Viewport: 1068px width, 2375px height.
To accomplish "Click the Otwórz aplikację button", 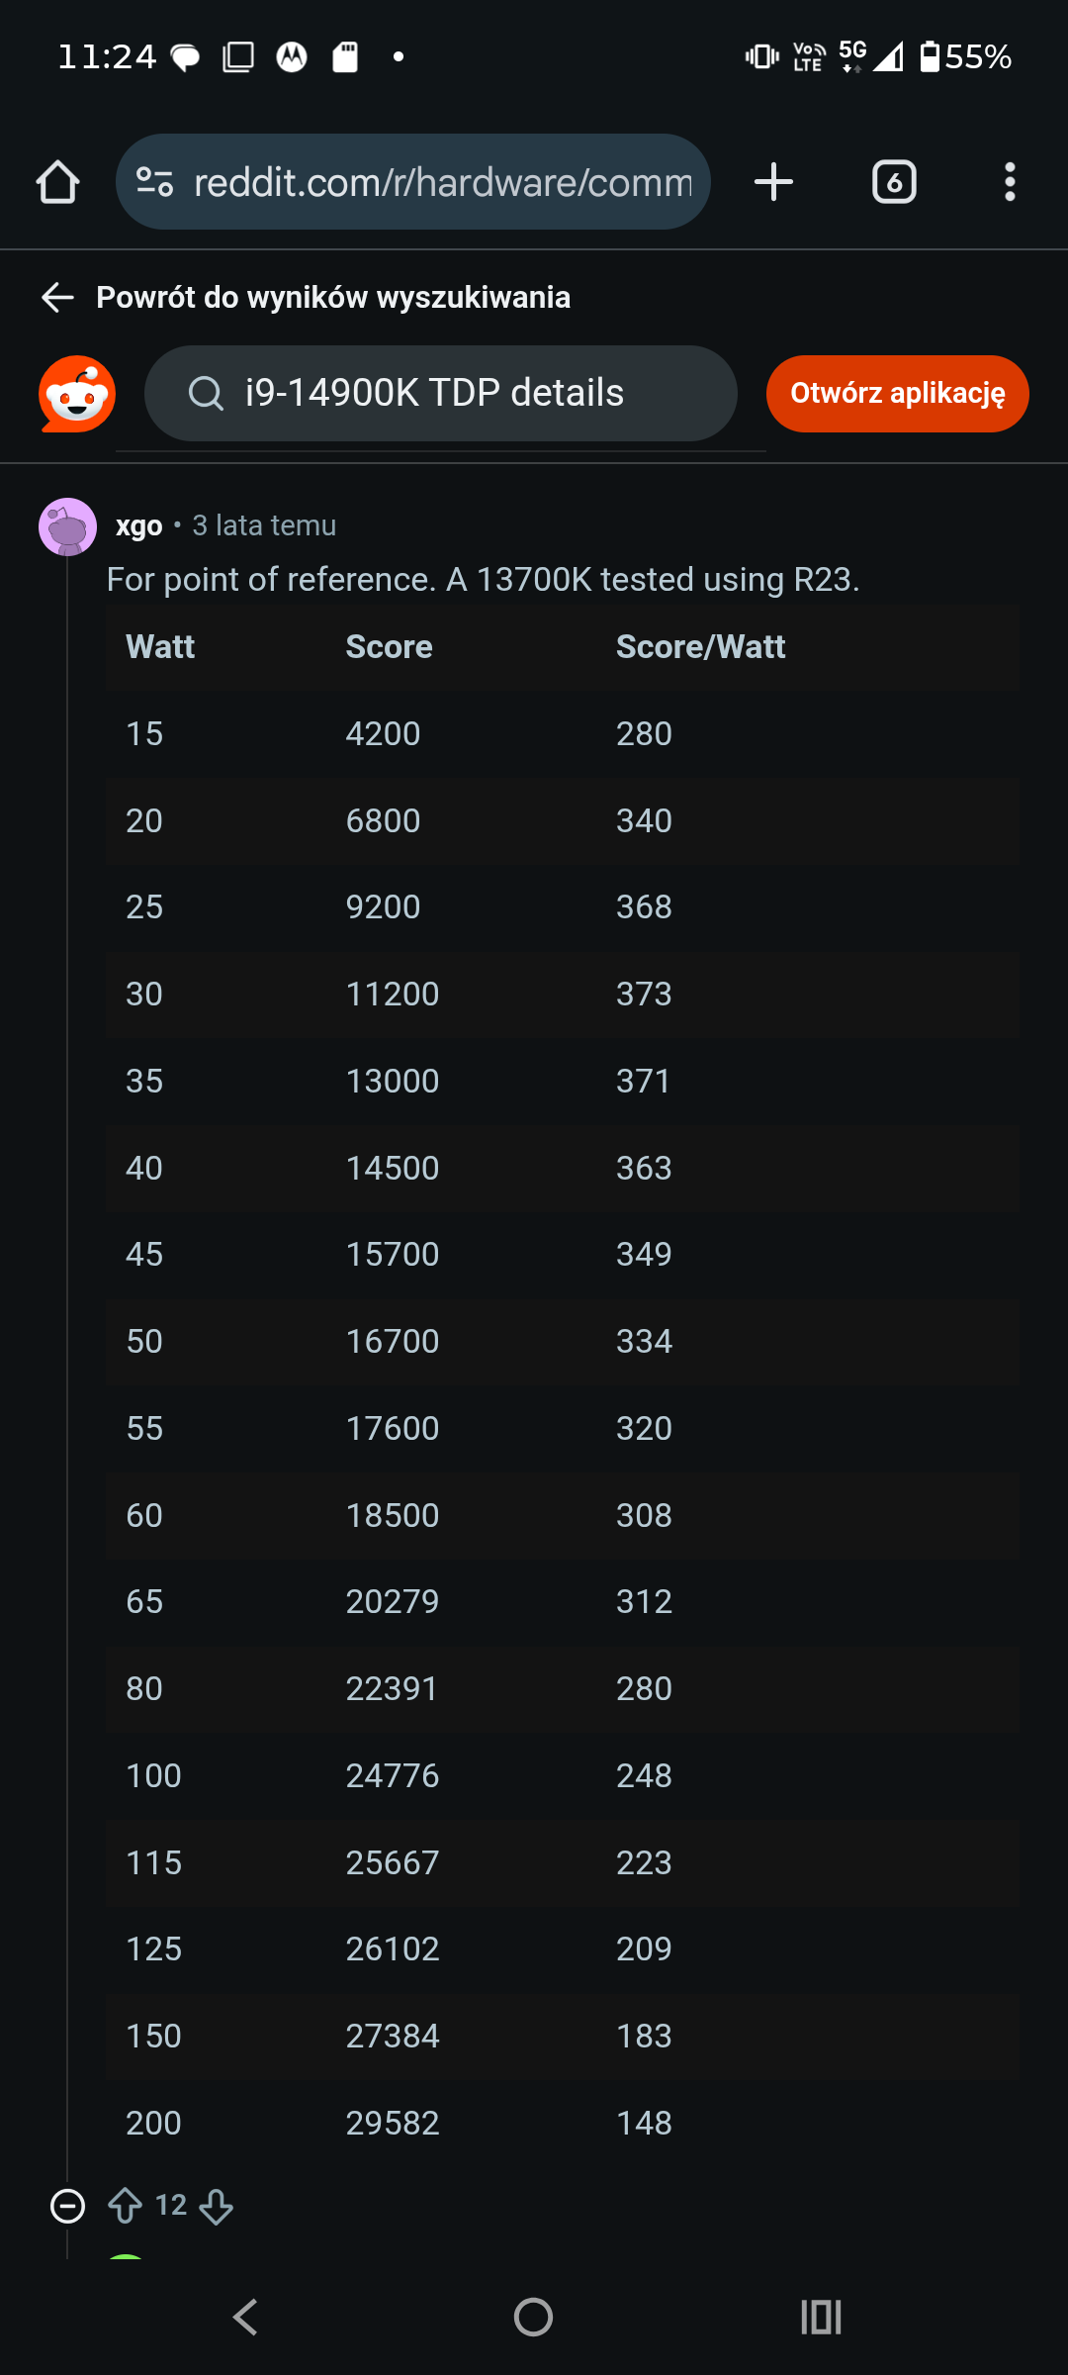I will [898, 394].
